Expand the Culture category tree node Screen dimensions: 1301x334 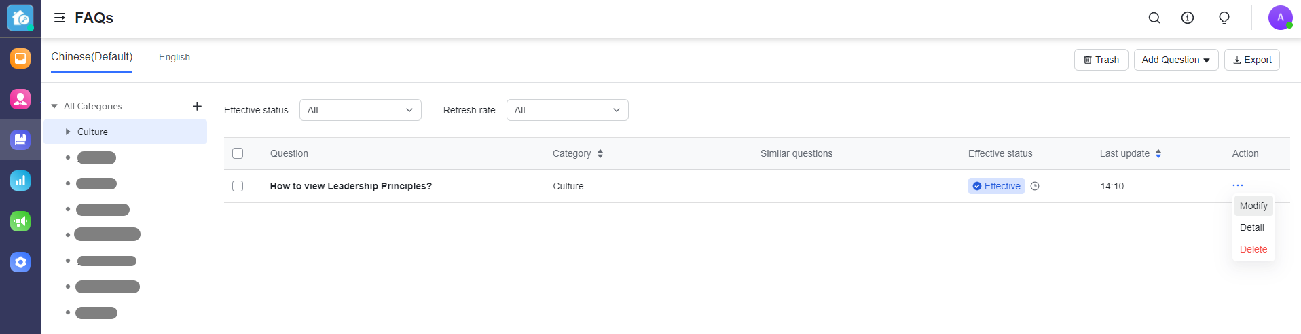[68, 132]
